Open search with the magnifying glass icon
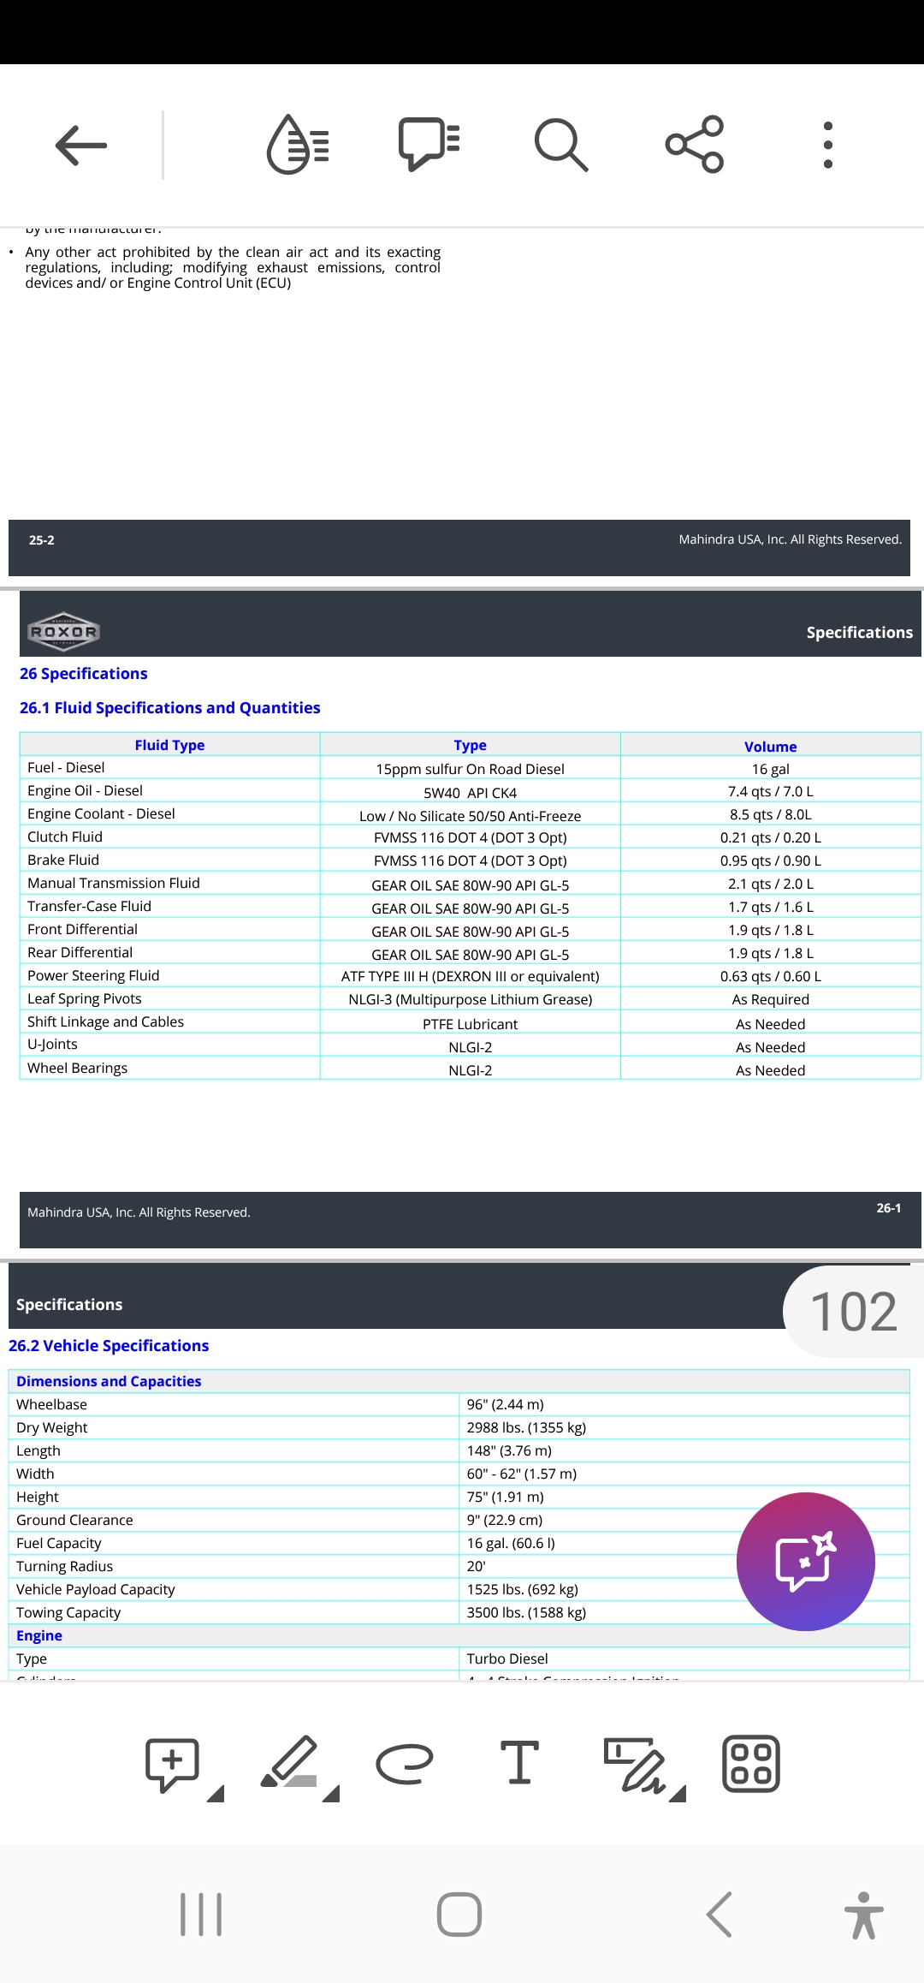Image resolution: width=924 pixels, height=1983 pixels. coord(561,145)
